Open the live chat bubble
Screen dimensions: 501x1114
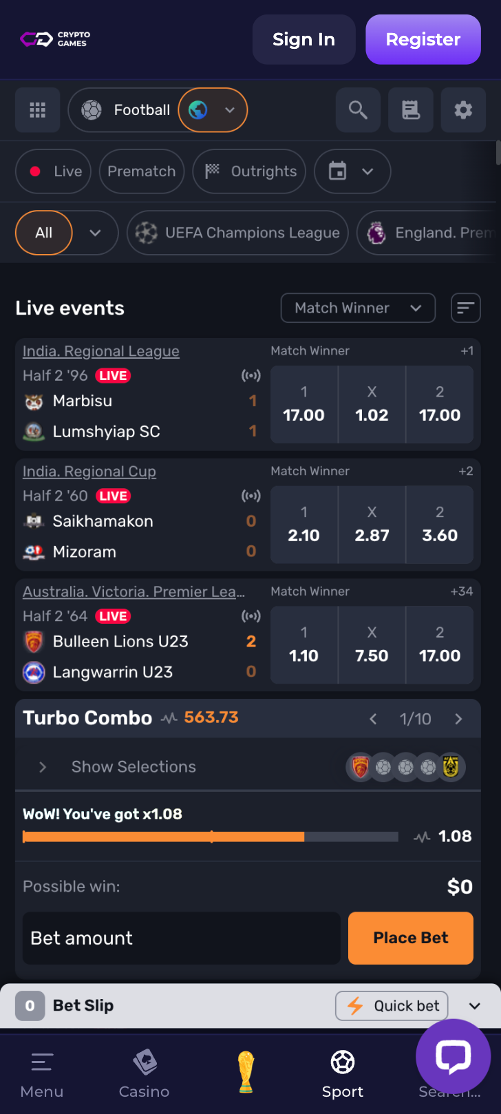(x=454, y=1056)
